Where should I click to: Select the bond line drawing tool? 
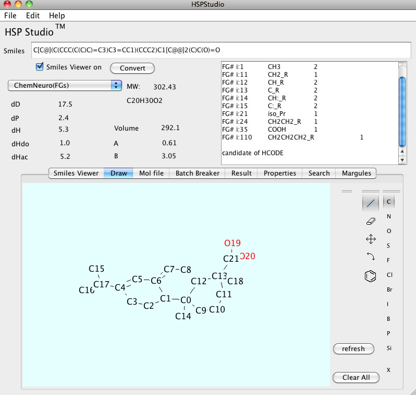[370, 203]
